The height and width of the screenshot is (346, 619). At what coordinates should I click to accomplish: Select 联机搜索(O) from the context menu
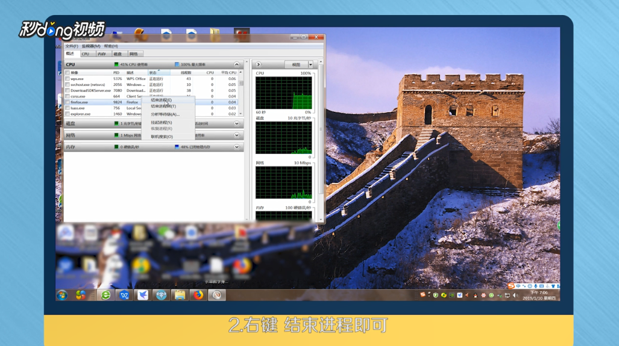click(162, 137)
